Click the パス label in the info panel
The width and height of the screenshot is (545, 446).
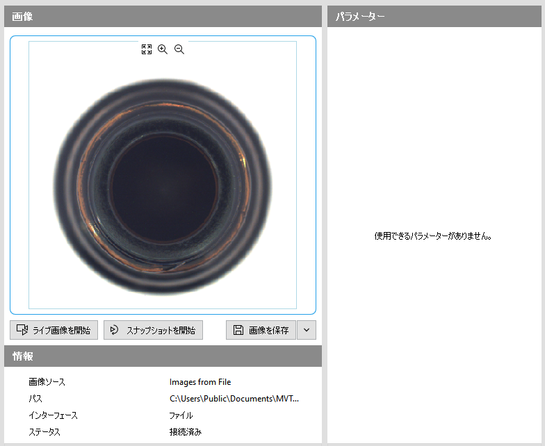pyautogui.click(x=35, y=399)
